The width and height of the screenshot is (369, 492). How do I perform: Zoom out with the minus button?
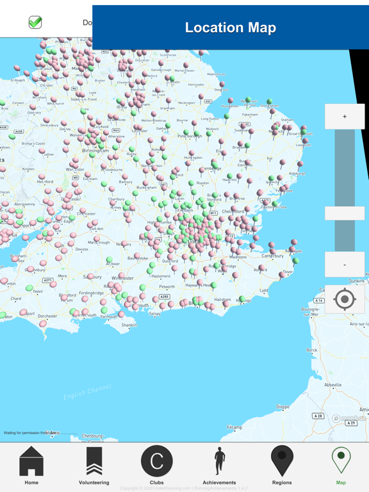coord(345,265)
